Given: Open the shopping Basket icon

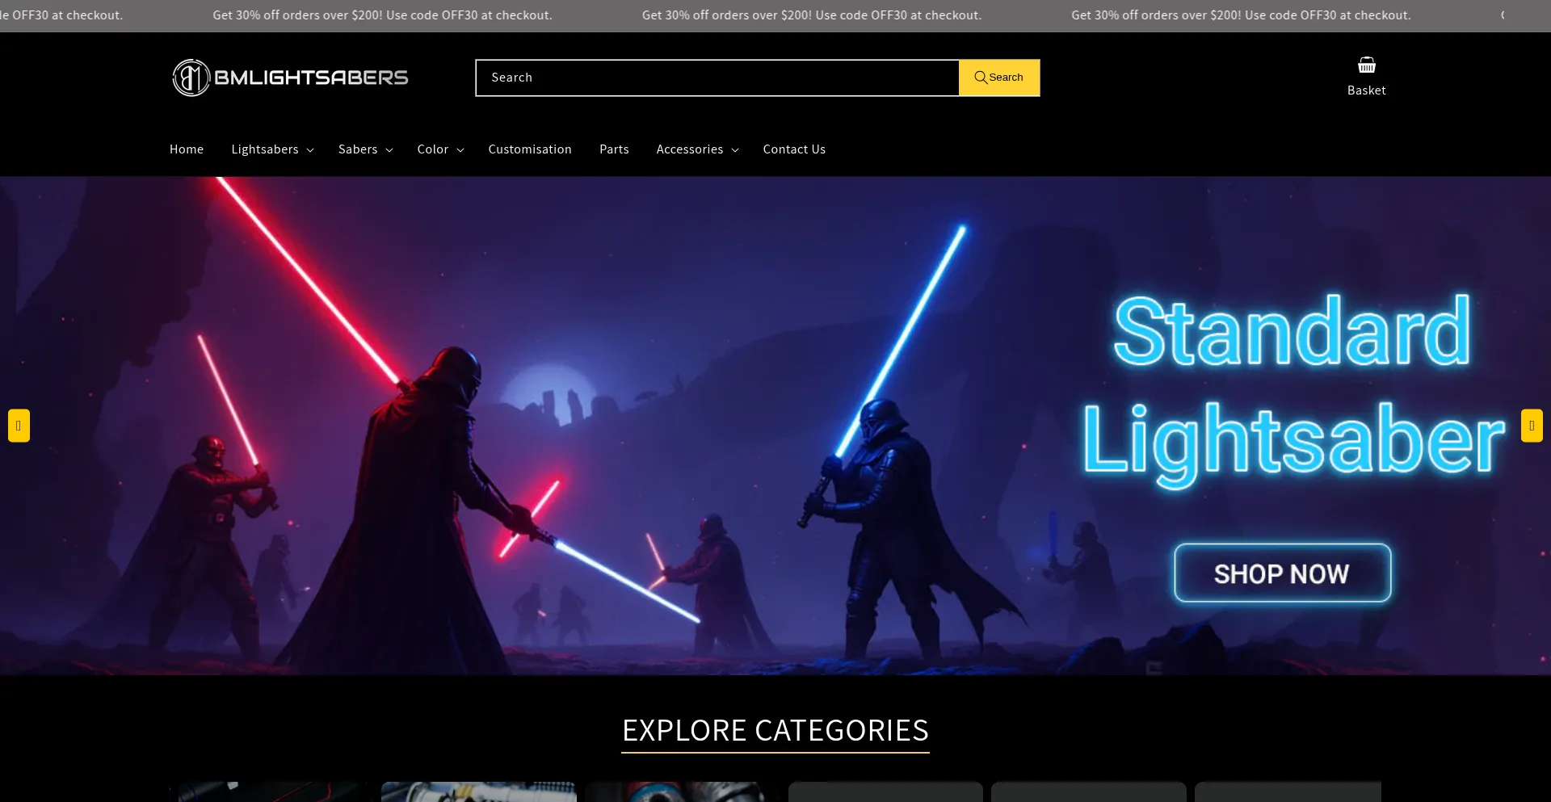Looking at the screenshot, I should coord(1366,77).
